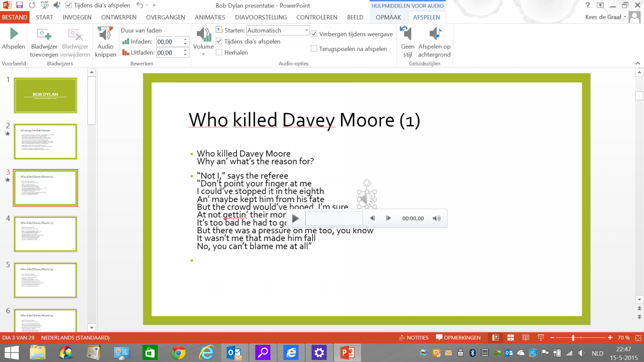
Task: Start slideshow from the status bar icon
Action: click(x=541, y=338)
